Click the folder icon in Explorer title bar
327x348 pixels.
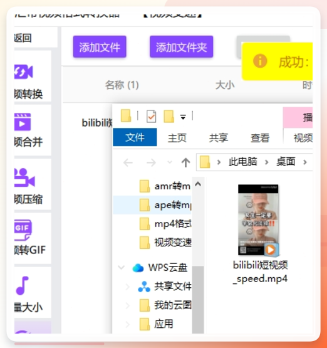[126, 115]
